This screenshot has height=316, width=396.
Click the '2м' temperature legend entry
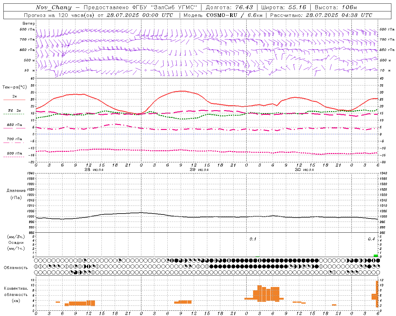pos(15,97)
